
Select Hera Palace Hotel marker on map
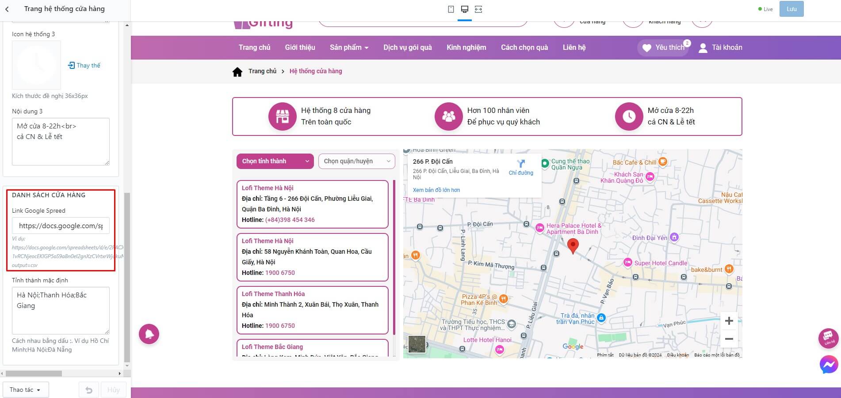(x=539, y=228)
